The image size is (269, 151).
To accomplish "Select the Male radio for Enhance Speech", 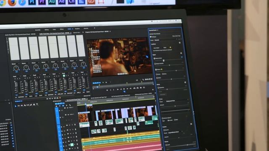I will point(176,120).
